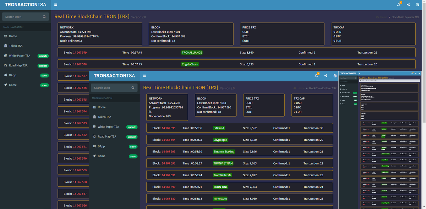The height and width of the screenshot is (209, 426).
Task: Click the 'soon' badge beside front overlay Game
Action: (x=133, y=156)
